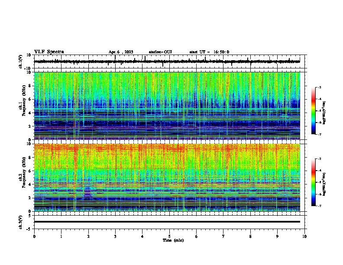Click inside the ch.2 spectrogram plot
343x265 pixels.
tap(167, 178)
